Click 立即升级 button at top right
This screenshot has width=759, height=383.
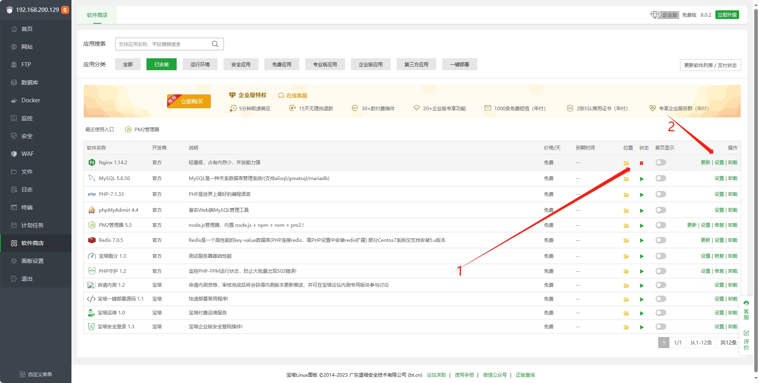pos(727,15)
